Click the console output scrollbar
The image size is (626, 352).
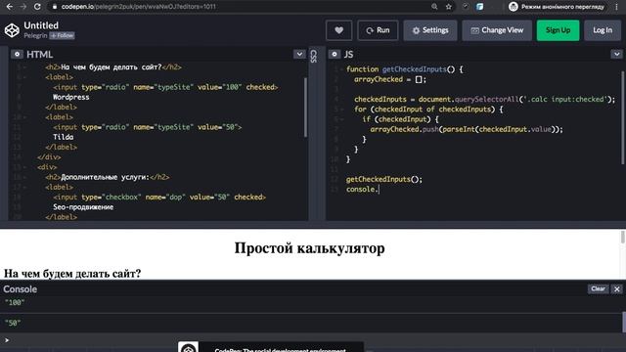pyautogui.click(x=624, y=322)
